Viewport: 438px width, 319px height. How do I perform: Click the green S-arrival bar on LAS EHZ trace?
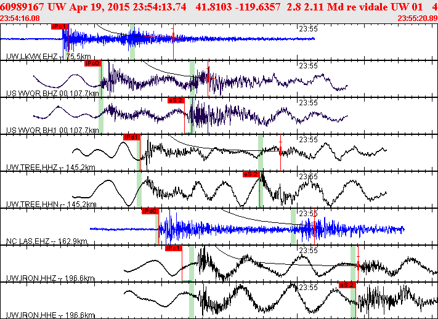[293, 227]
